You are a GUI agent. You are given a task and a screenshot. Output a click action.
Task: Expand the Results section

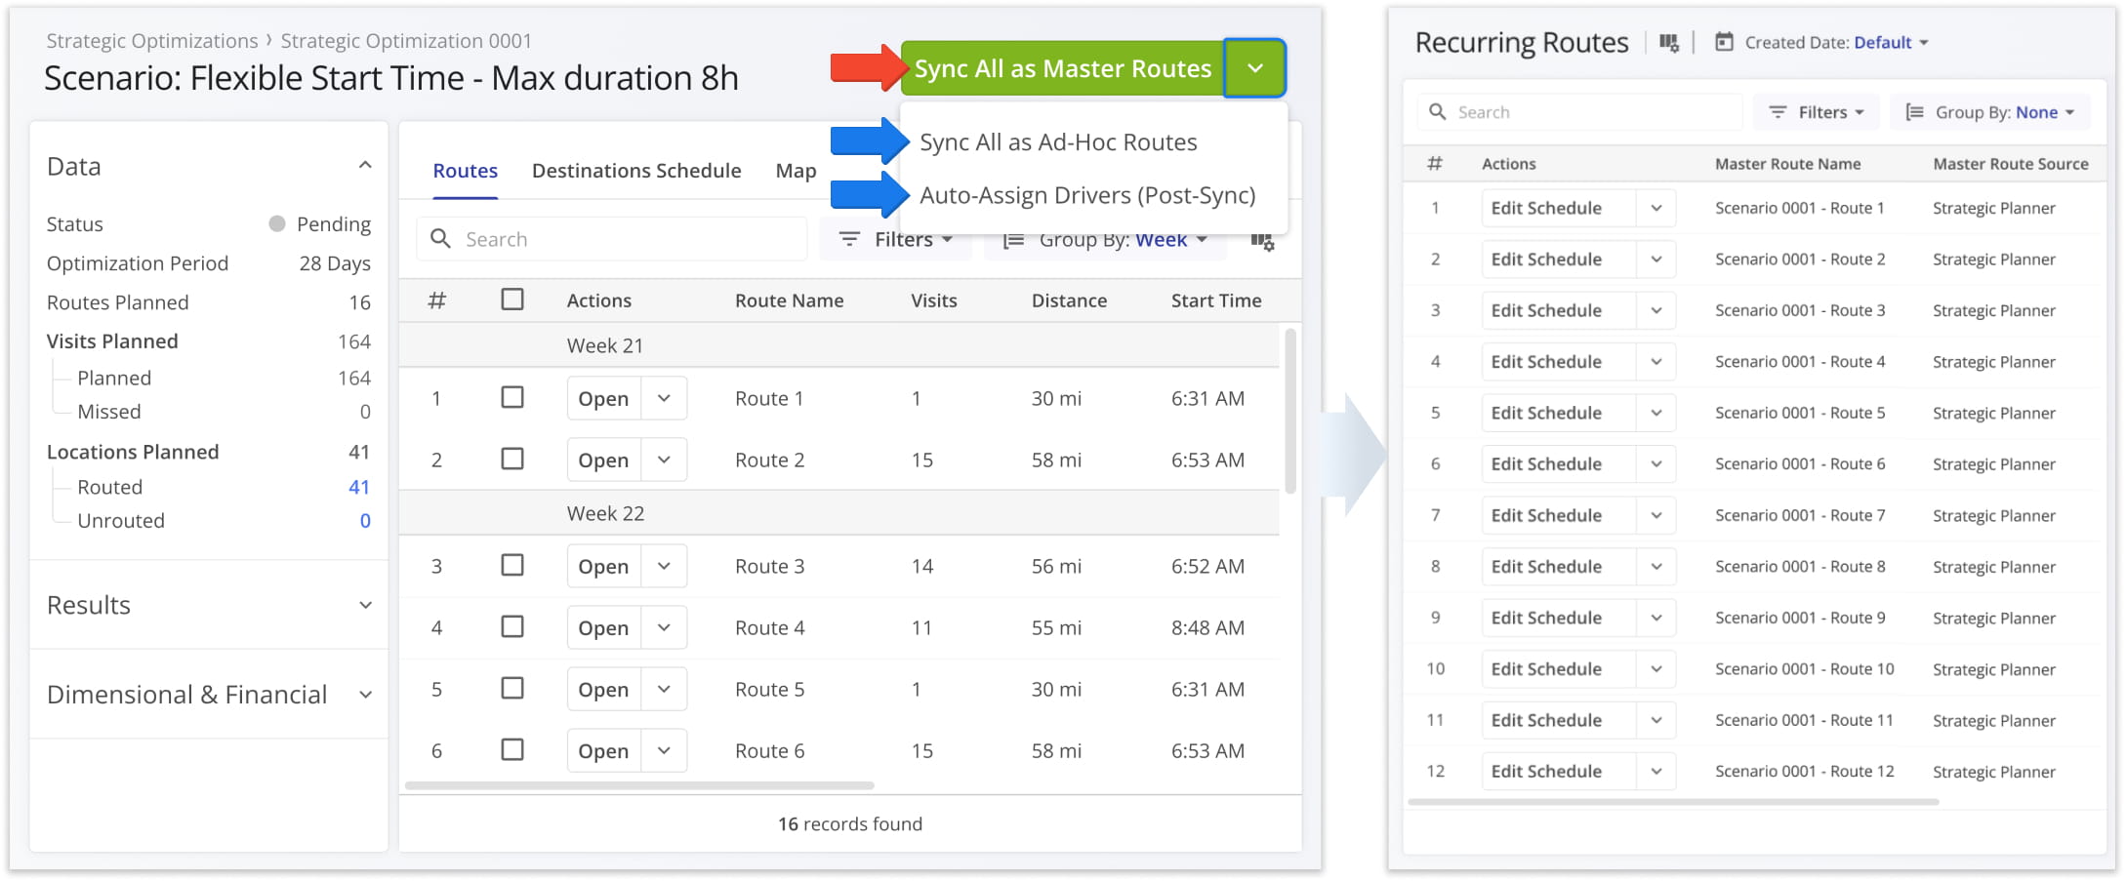(x=365, y=605)
